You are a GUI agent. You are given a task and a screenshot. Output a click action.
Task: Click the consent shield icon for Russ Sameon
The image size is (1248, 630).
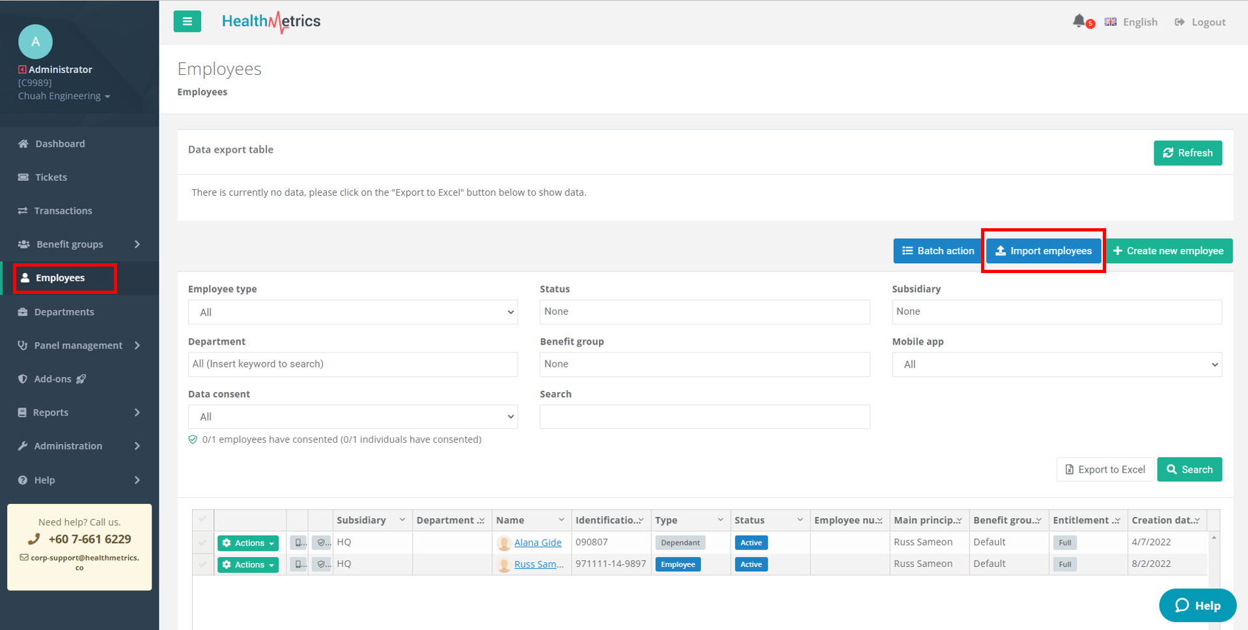pos(321,564)
